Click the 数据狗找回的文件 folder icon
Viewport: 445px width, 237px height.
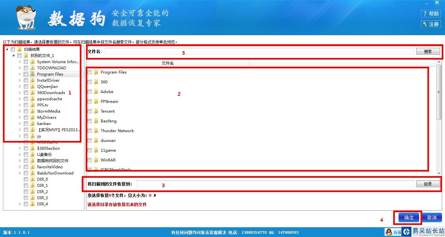[x=32, y=161]
